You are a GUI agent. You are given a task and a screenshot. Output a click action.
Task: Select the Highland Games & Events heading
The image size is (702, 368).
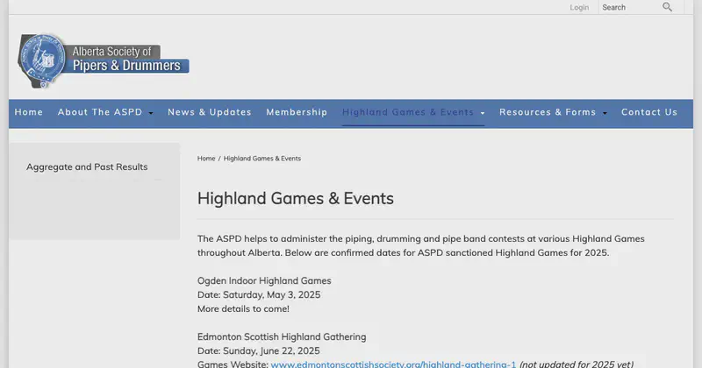tap(296, 199)
